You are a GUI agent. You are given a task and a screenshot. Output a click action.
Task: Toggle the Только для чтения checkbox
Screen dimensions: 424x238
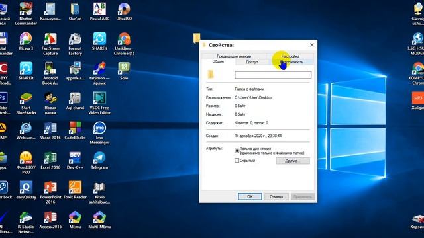click(237, 151)
